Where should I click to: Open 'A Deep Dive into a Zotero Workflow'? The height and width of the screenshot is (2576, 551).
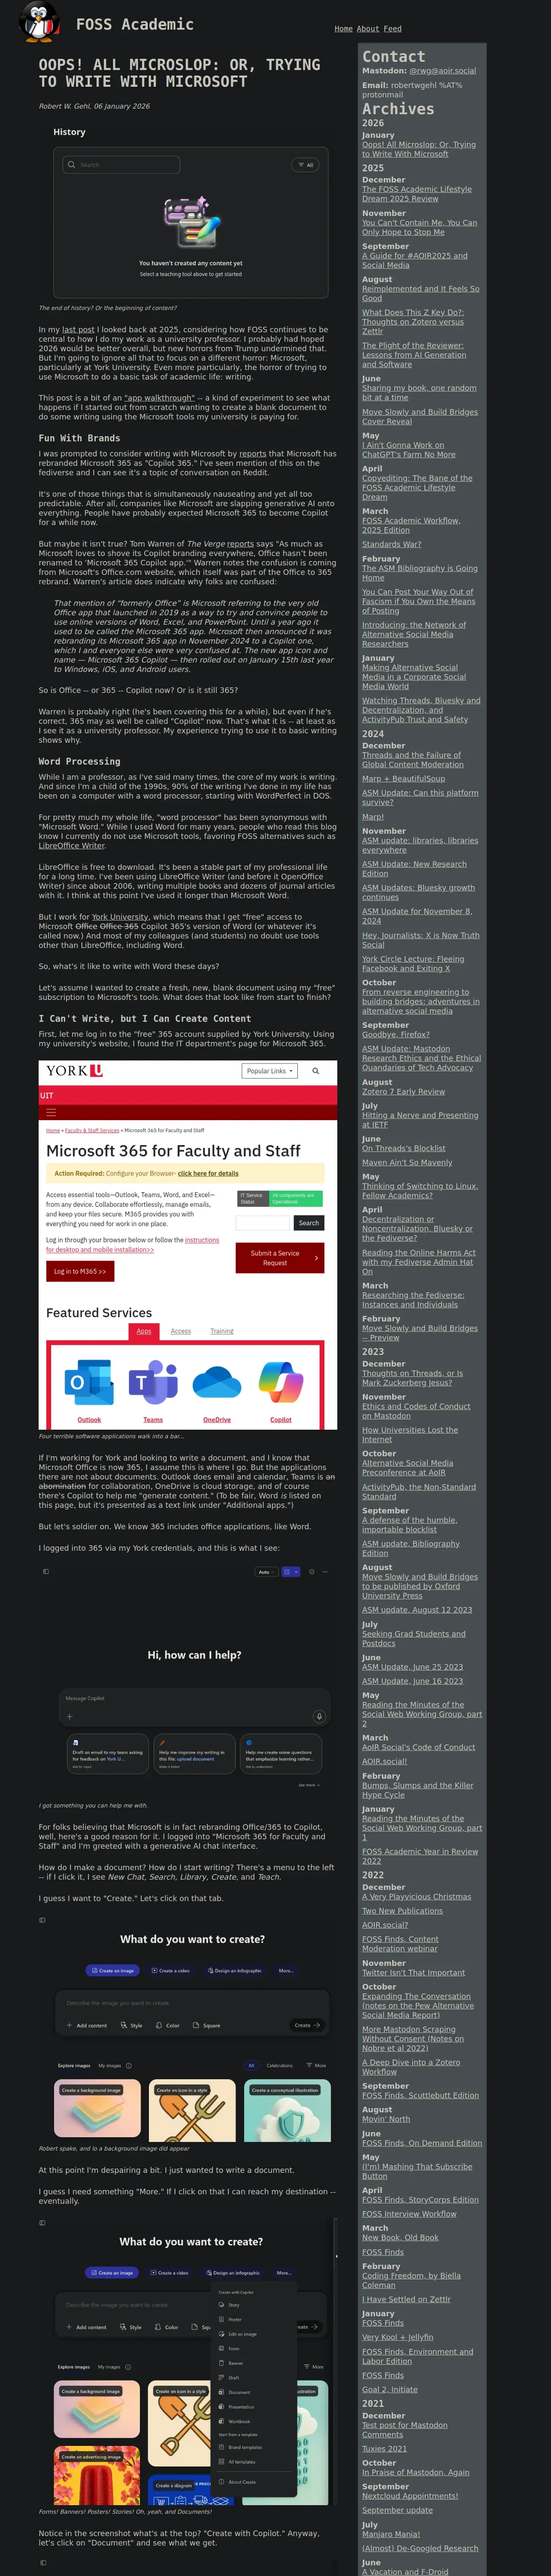[x=411, y=2067]
